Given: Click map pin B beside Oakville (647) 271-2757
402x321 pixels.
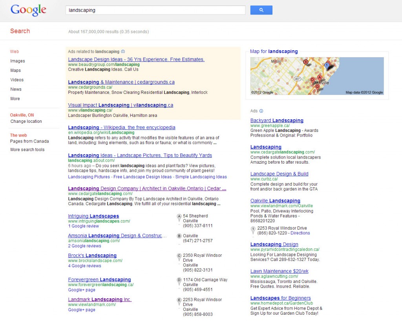Looking at the screenshot, I should coord(179,236).
